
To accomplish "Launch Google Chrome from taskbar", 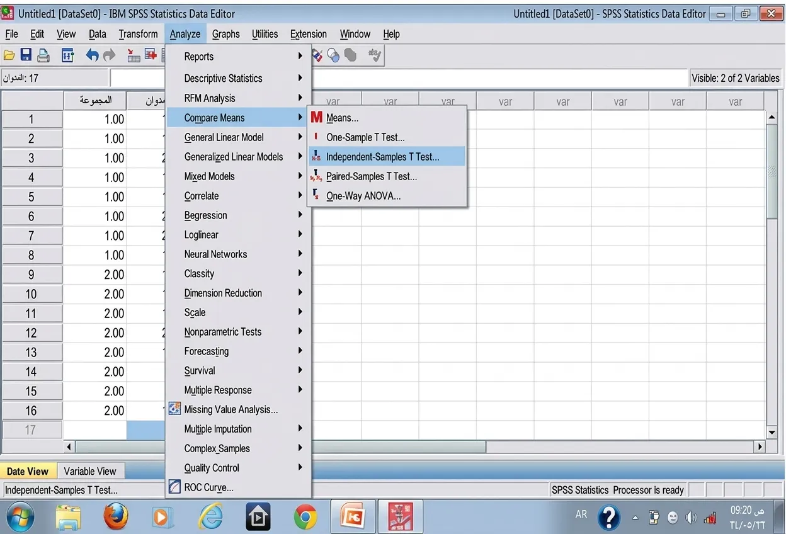I will pyautogui.click(x=305, y=518).
